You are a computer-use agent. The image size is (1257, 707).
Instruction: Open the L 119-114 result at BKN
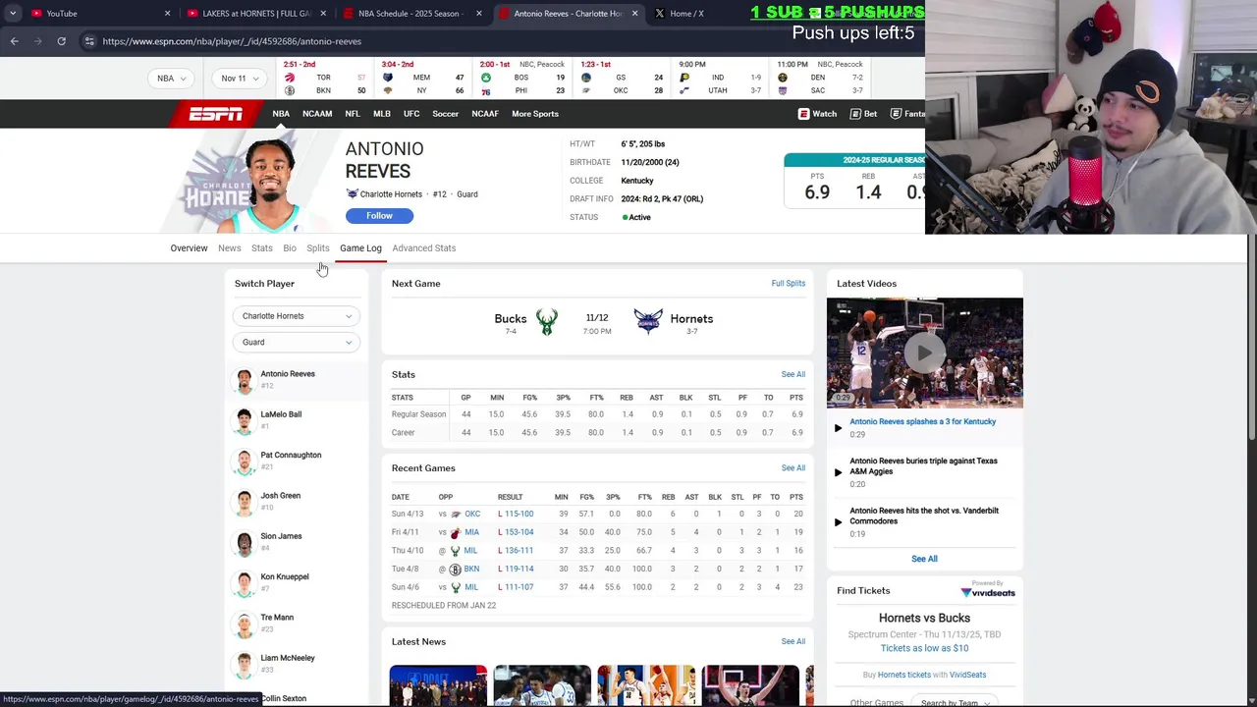pyautogui.click(x=516, y=570)
